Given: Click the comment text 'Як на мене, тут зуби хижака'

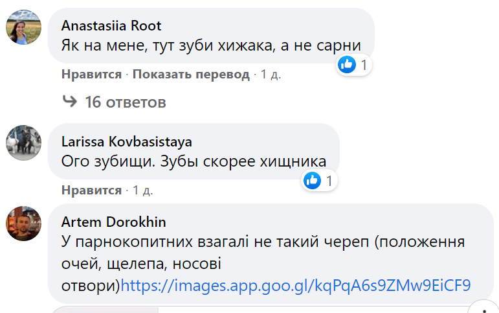Looking at the screenshot, I should click(x=210, y=45).
